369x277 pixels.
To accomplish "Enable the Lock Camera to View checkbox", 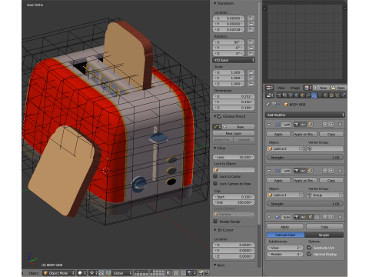I will click(x=215, y=184).
